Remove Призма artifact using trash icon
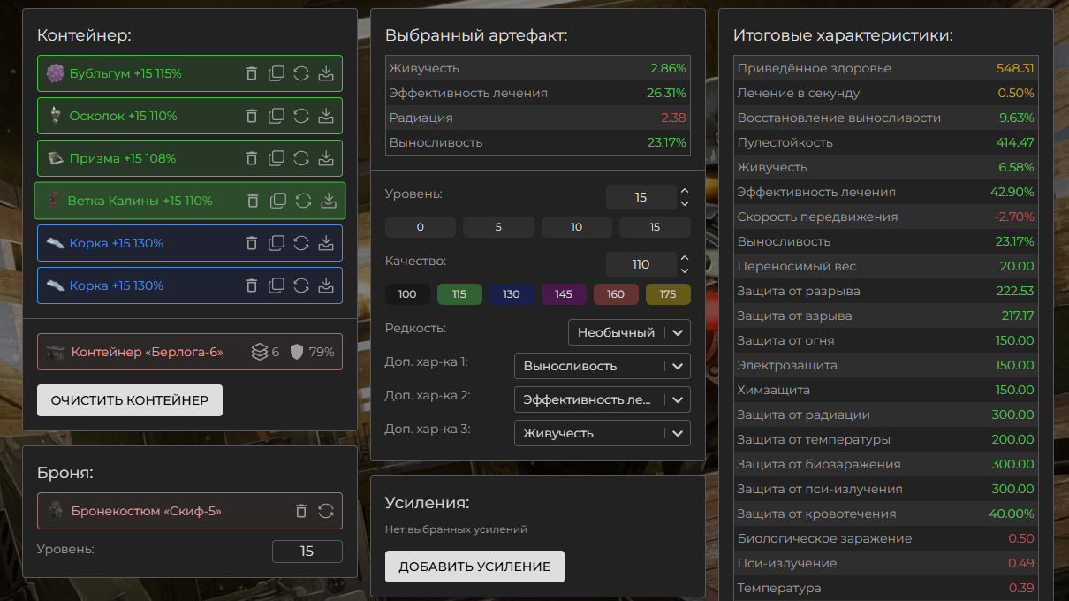Image resolution: width=1069 pixels, height=601 pixels. [x=252, y=158]
